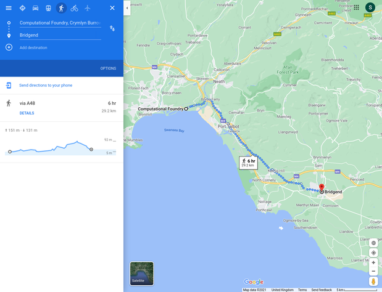The height and width of the screenshot is (292, 382).
Task: Close the directions panel
Action: point(112,8)
